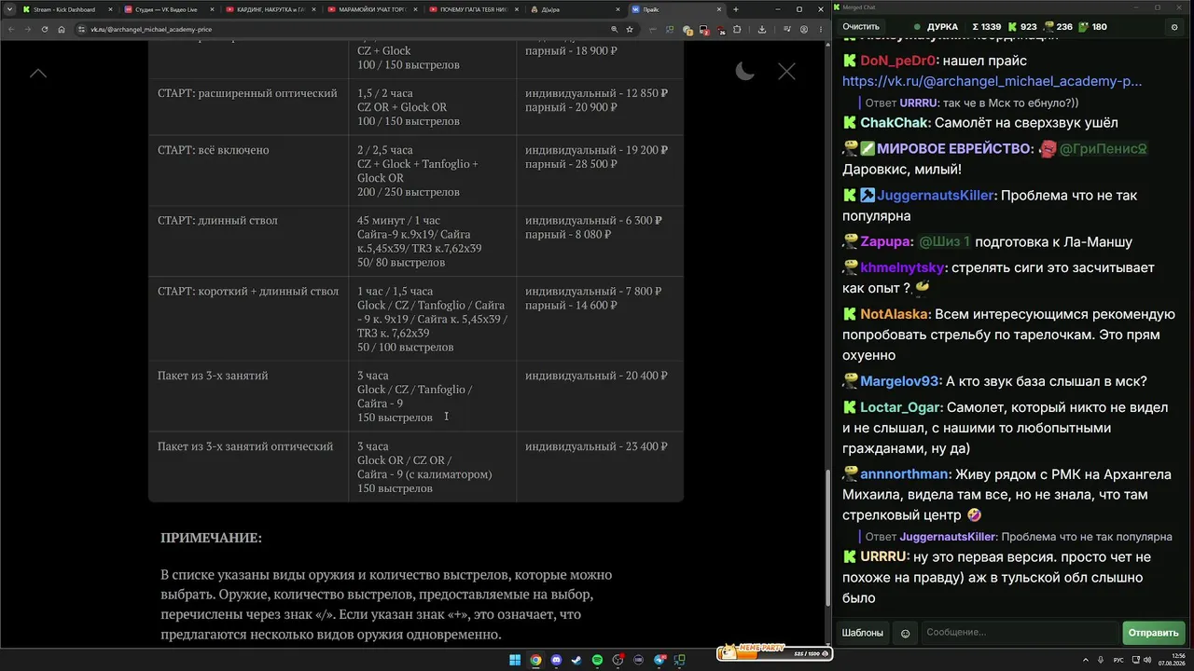Switch to the Stream - Kick Dashboard tab
The image size is (1194, 671).
65,9
